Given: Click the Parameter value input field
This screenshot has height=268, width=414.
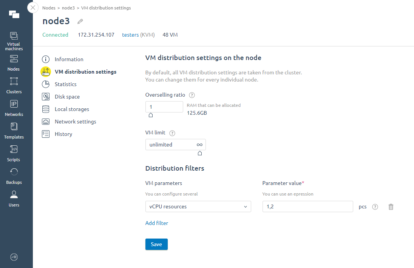Looking at the screenshot, I should click(307, 206).
